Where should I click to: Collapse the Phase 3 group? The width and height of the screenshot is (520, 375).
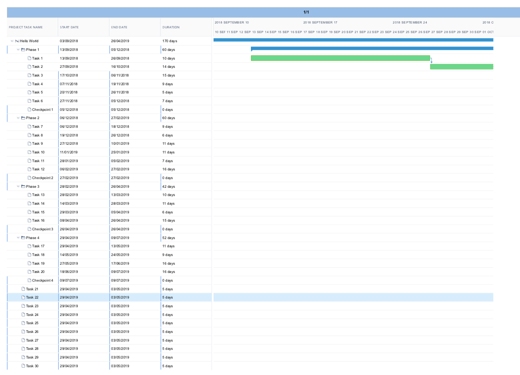click(x=18, y=186)
